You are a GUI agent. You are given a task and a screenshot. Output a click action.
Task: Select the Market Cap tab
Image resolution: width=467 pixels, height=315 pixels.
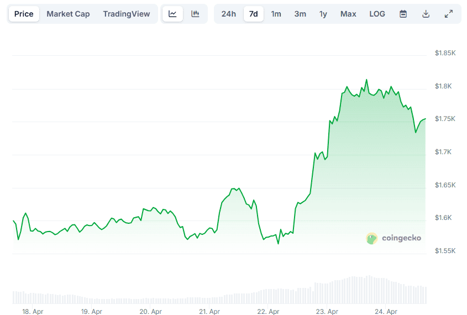pyautogui.click(x=68, y=14)
